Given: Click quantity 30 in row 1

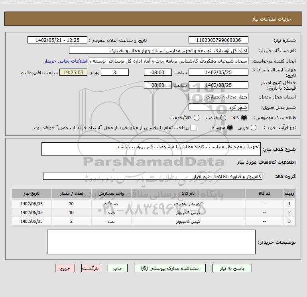Looking at the screenshot, I should coord(71,204).
